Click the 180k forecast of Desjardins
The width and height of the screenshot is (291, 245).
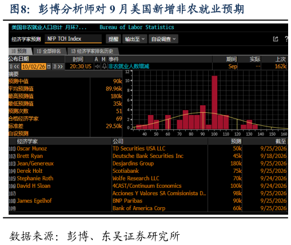[x=236, y=164]
